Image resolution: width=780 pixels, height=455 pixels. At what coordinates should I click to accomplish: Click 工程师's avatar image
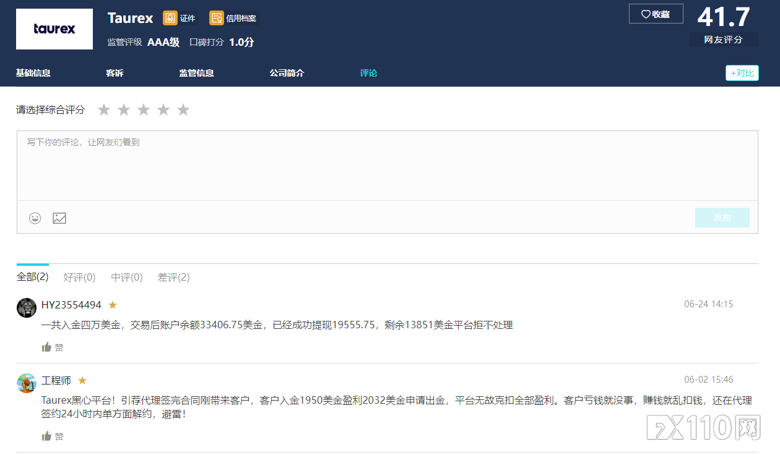coord(27,383)
